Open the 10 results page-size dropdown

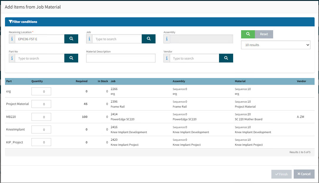point(275,45)
